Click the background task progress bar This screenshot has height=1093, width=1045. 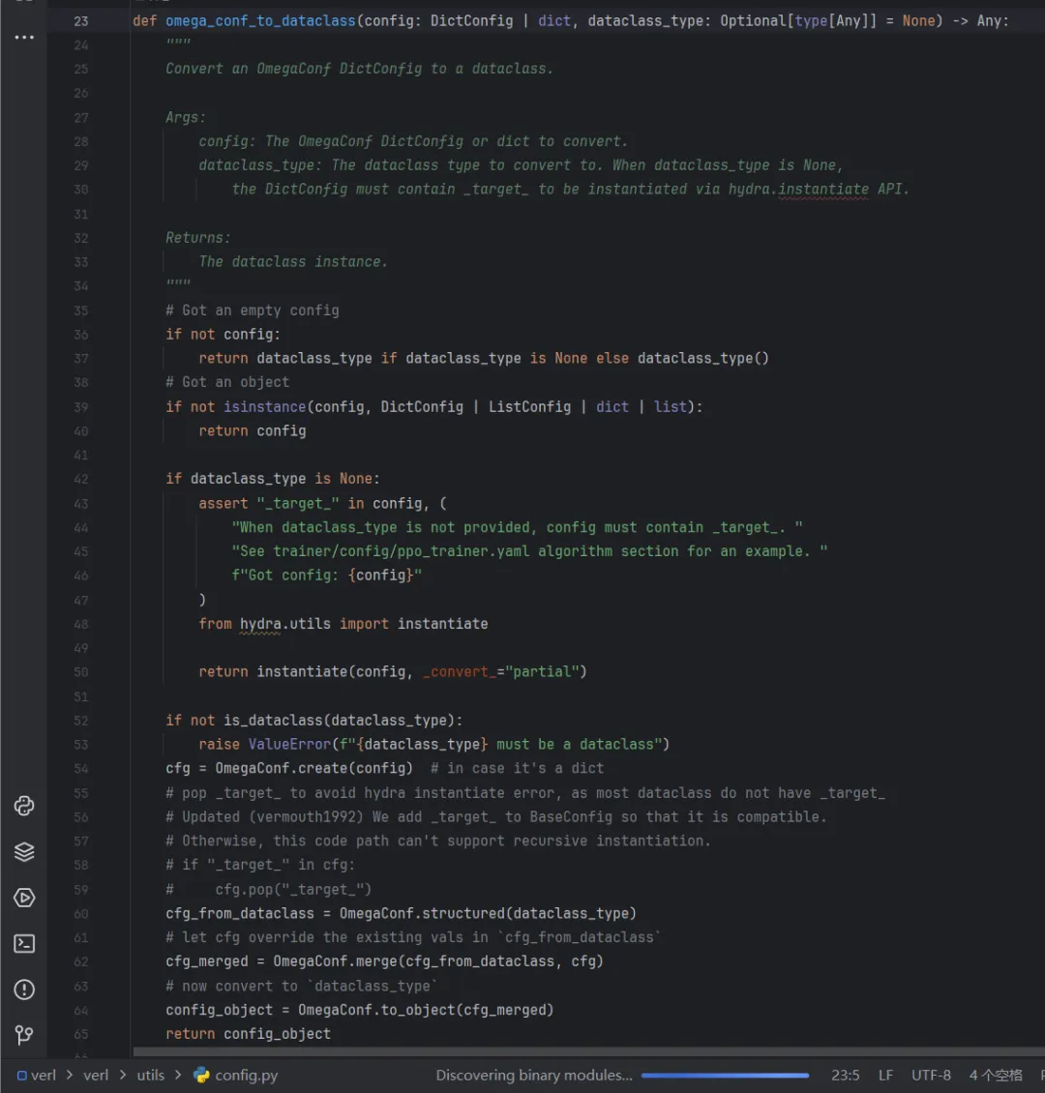(x=725, y=1076)
